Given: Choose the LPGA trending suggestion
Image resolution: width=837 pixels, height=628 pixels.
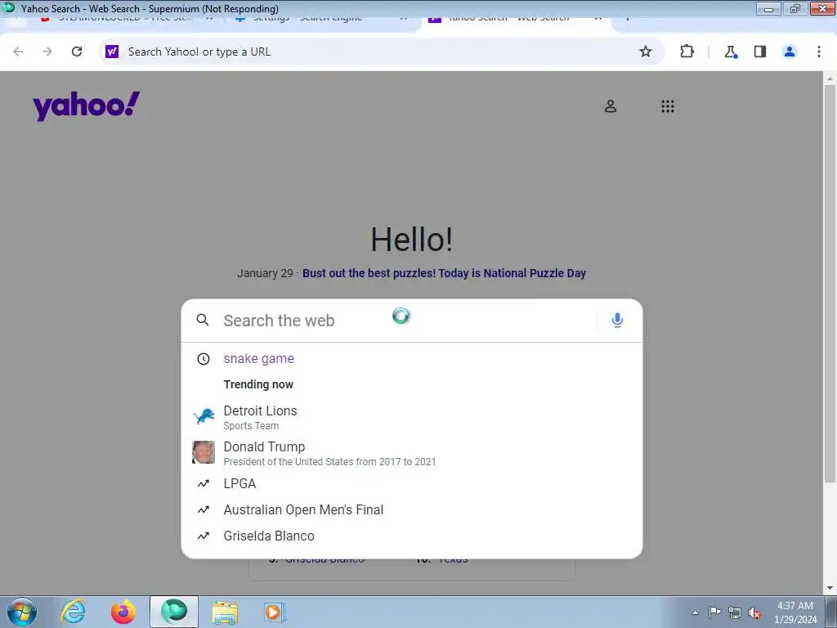Looking at the screenshot, I should (412, 484).
